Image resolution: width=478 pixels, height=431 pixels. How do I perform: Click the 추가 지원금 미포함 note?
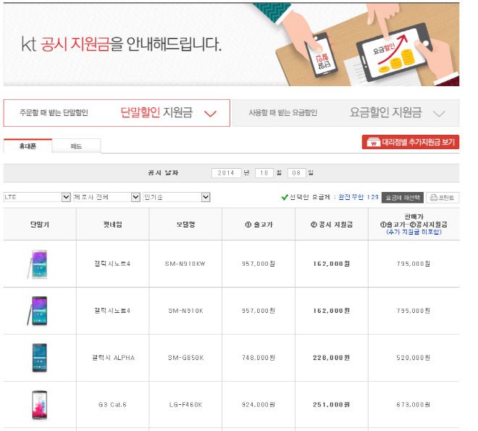pos(414,232)
